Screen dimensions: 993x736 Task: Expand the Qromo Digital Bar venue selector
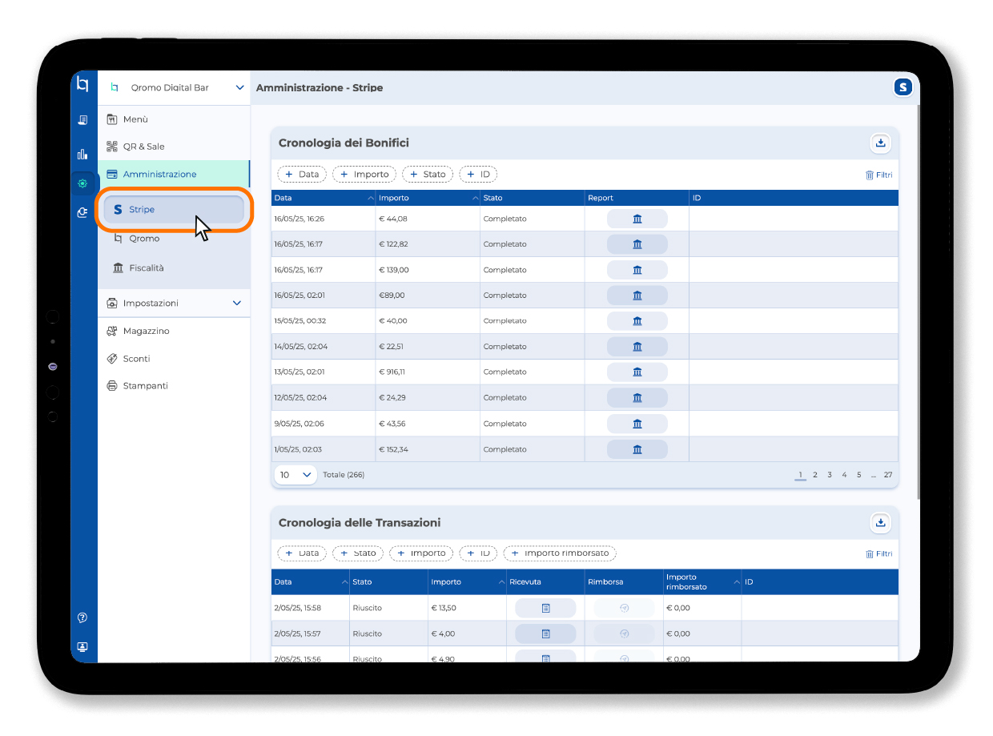coord(239,87)
